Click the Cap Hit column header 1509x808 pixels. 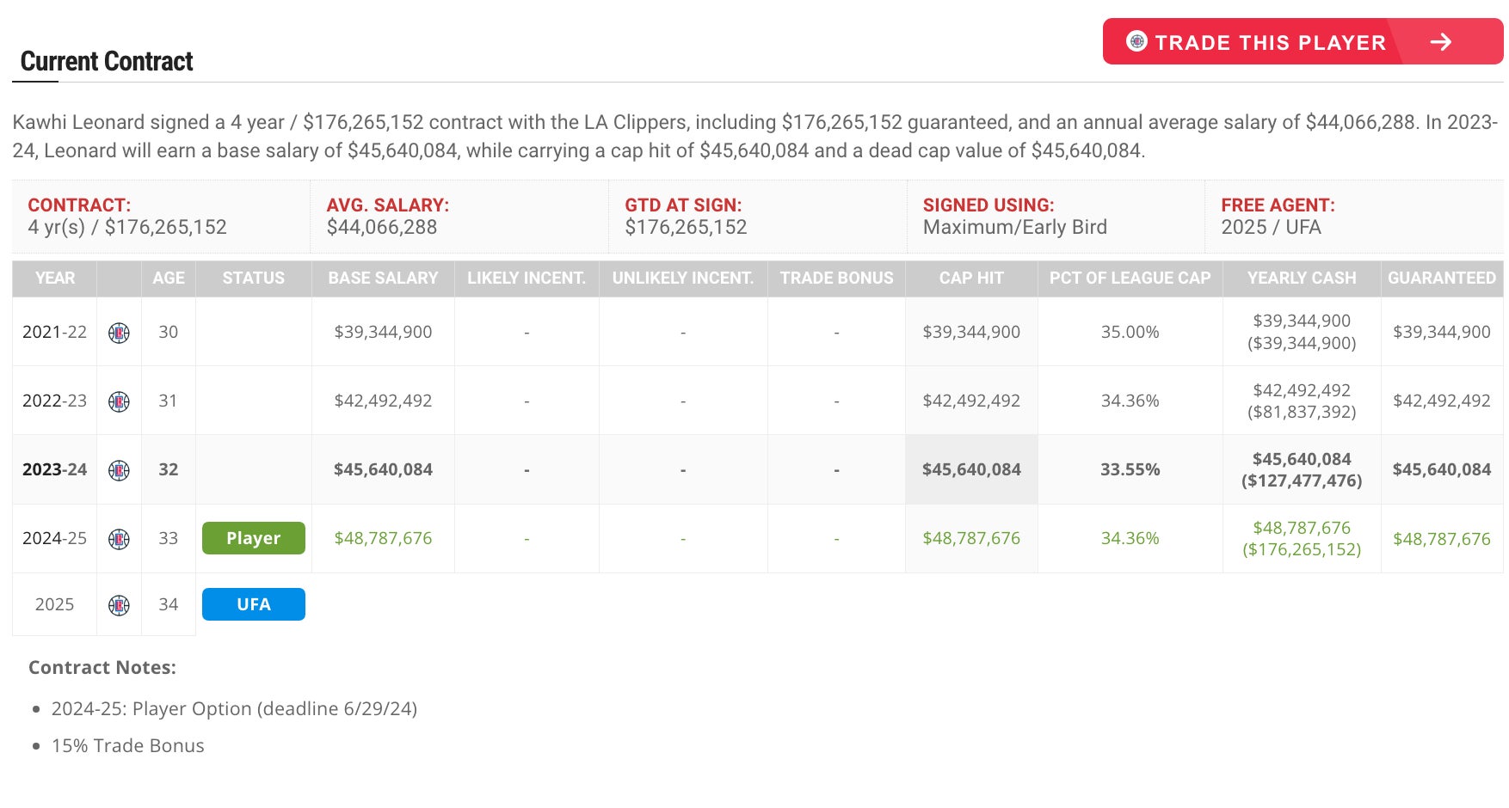(970, 279)
